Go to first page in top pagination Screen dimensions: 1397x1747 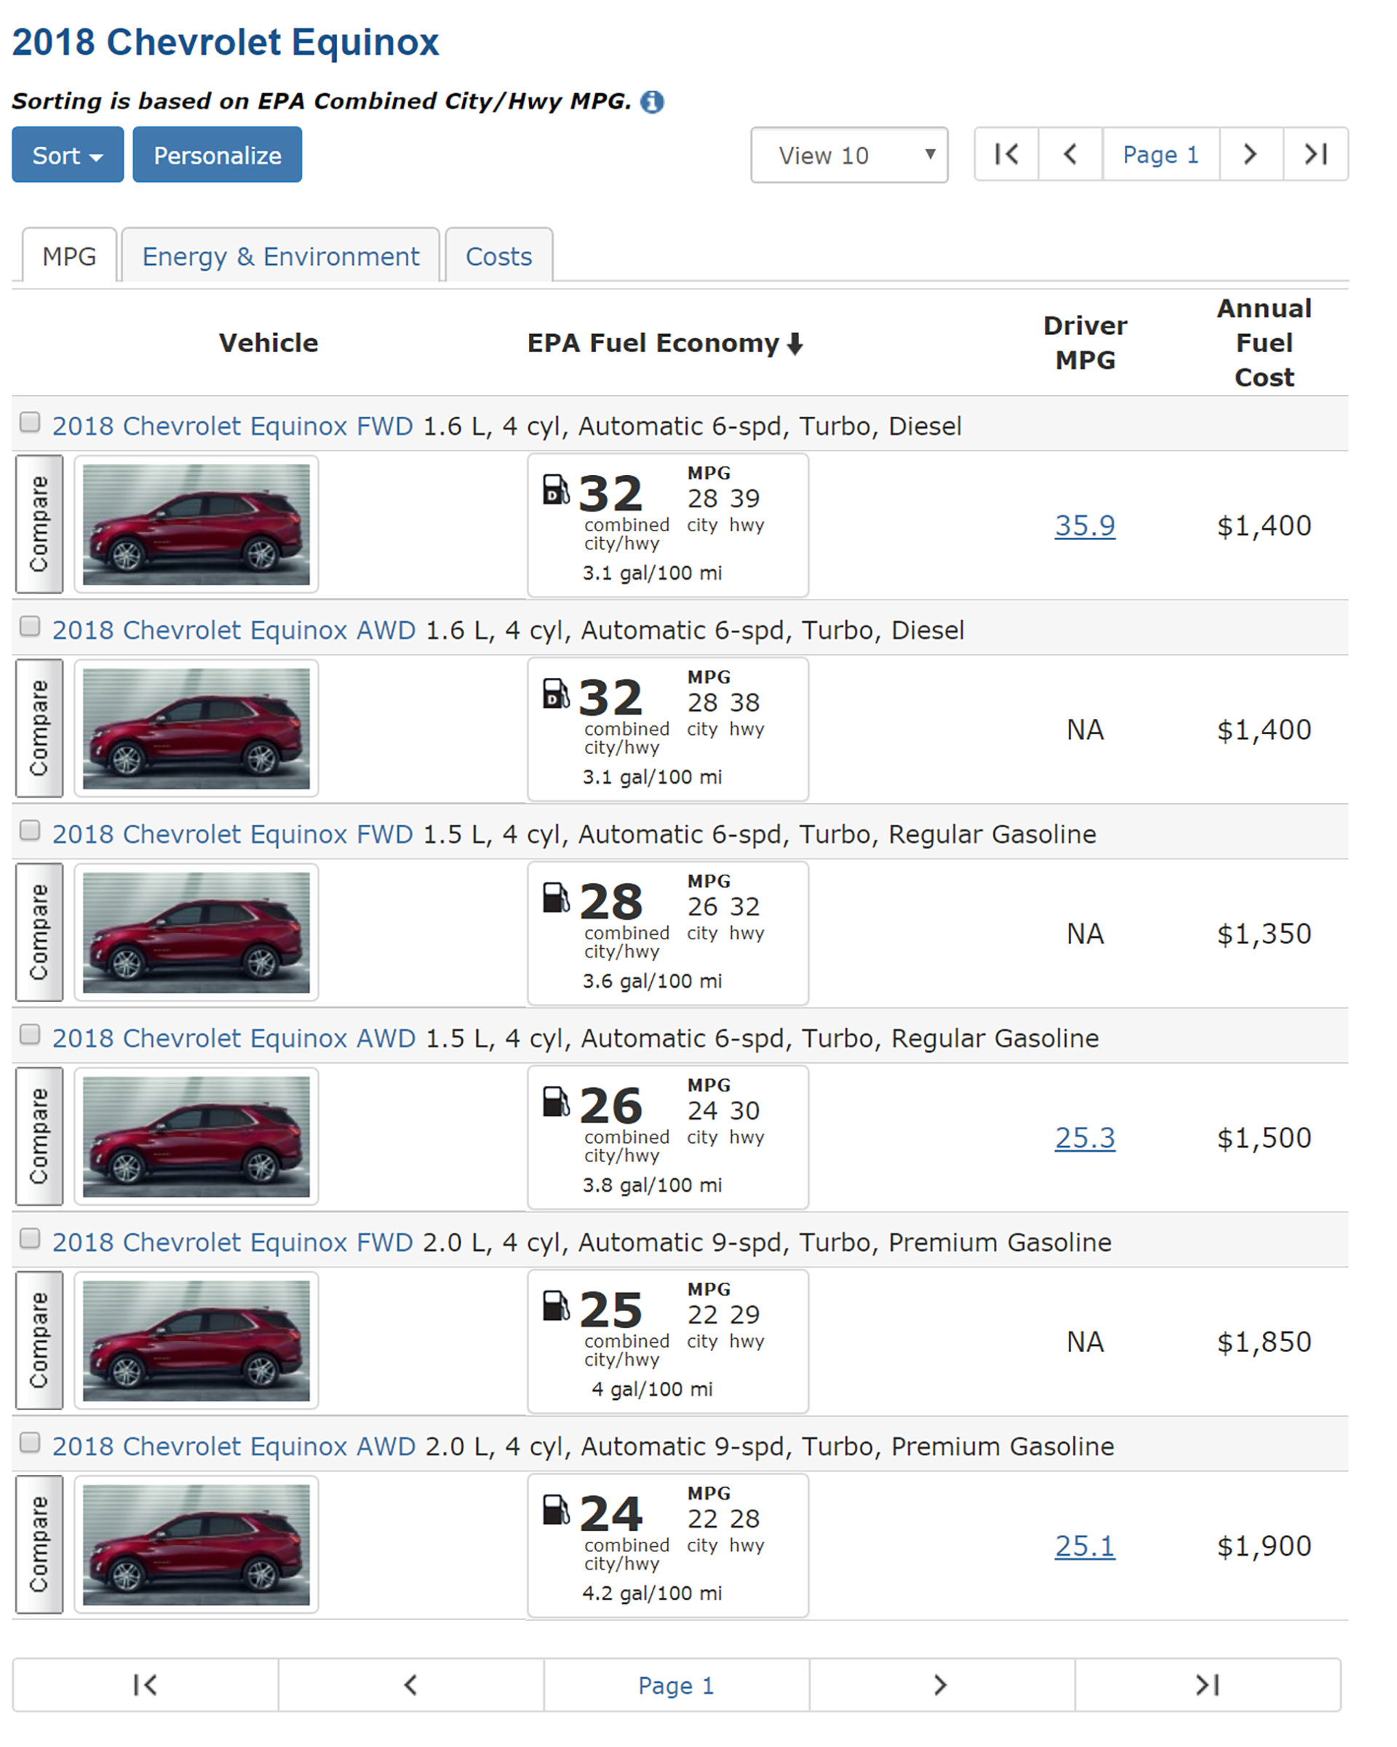1006,154
